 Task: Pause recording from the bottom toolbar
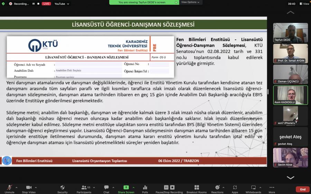[x=166, y=187]
